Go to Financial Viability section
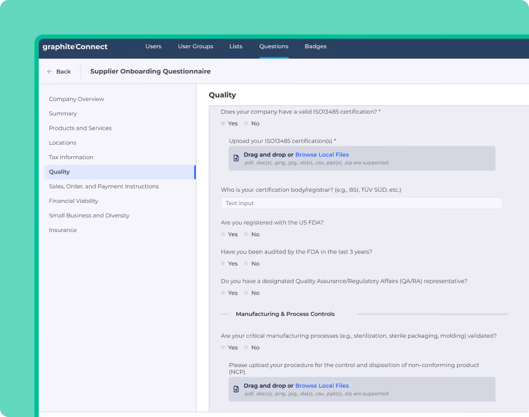The width and height of the screenshot is (529, 417). [x=74, y=200]
